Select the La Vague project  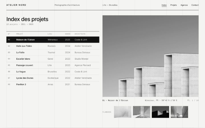point(53,72)
